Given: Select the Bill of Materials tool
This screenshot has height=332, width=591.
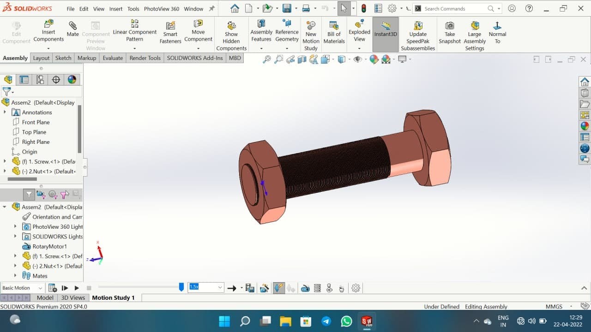Looking at the screenshot, I should pyautogui.click(x=334, y=32).
